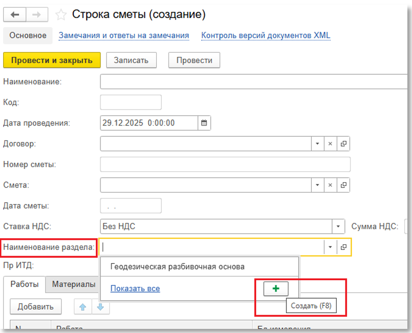Move row down with blue arrow
Image resolution: width=412 pixels, height=333 pixels.
click(x=100, y=307)
